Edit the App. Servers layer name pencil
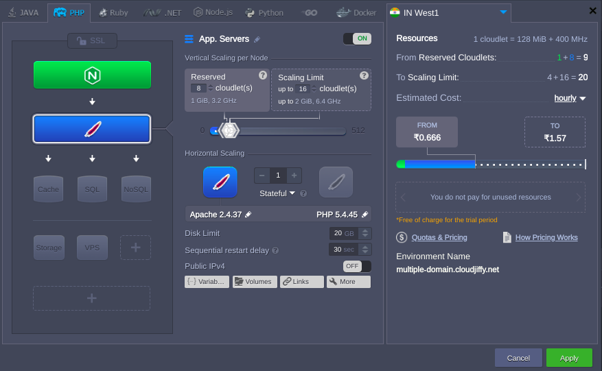This screenshot has width=602, height=371. (257, 39)
